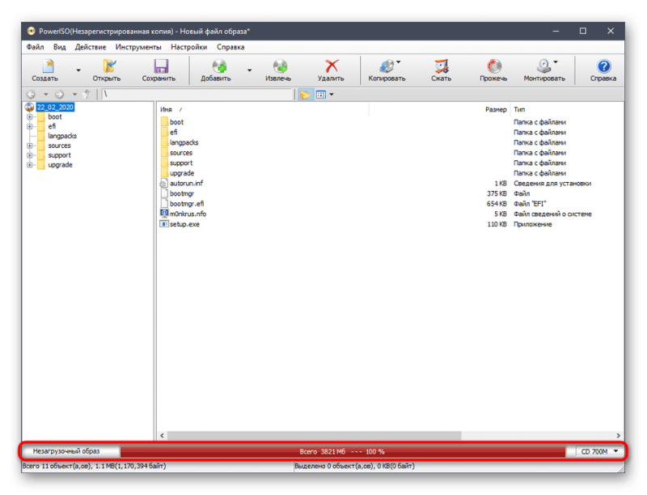Select the upgrade folder in file list

click(x=181, y=173)
